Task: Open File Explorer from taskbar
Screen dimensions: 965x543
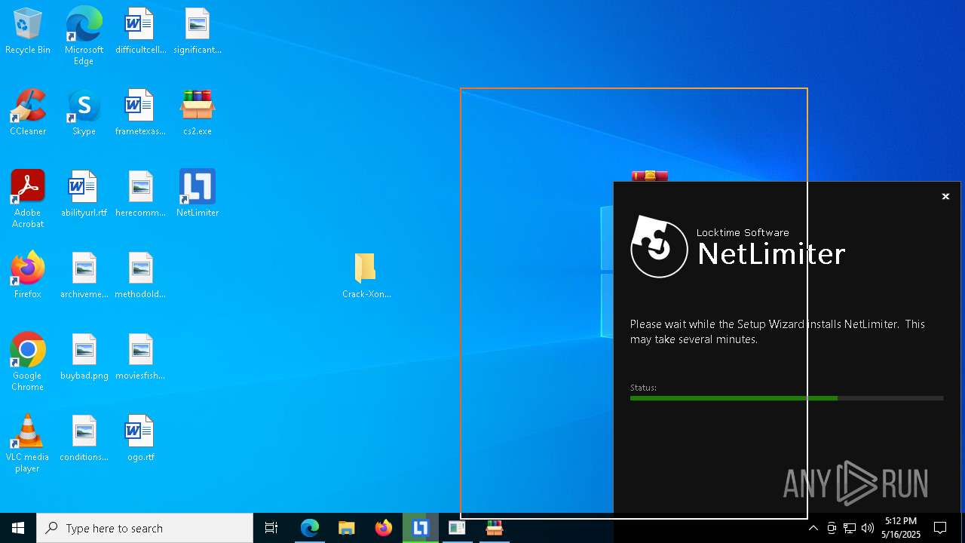Action: point(347,528)
